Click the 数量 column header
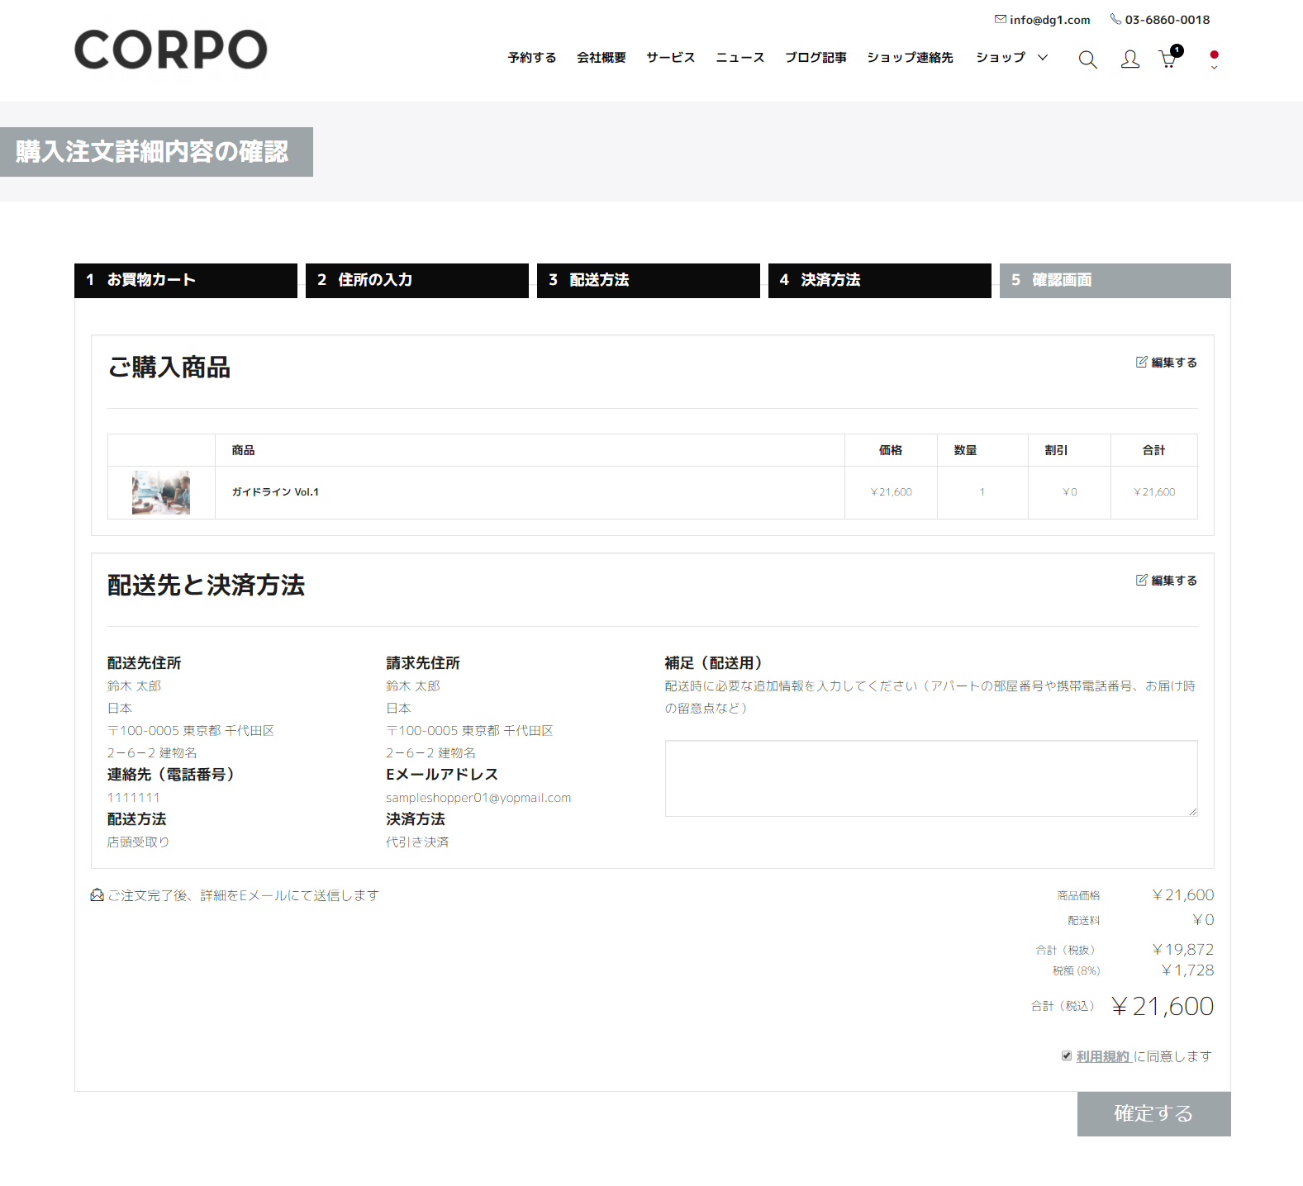 pos(965,450)
